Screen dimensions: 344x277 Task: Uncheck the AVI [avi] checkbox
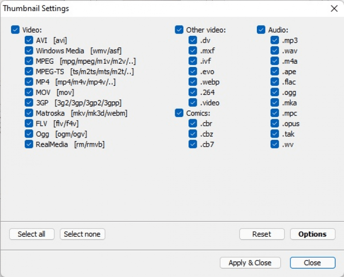tap(29, 40)
